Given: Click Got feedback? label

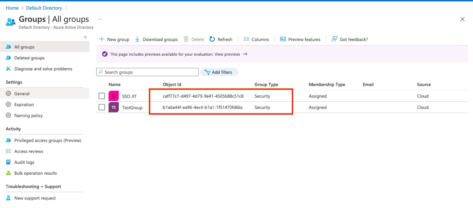Looking at the screenshot, I should 354,39.
